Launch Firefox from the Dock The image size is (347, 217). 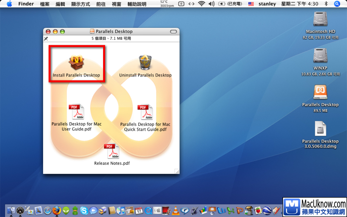pos(57,210)
